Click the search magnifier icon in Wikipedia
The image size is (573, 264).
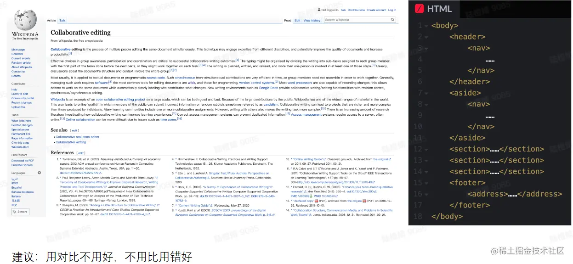pyautogui.click(x=392, y=20)
